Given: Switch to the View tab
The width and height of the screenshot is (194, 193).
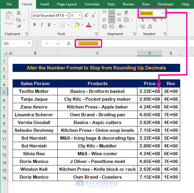Looking at the screenshot, I should coord(146,4).
